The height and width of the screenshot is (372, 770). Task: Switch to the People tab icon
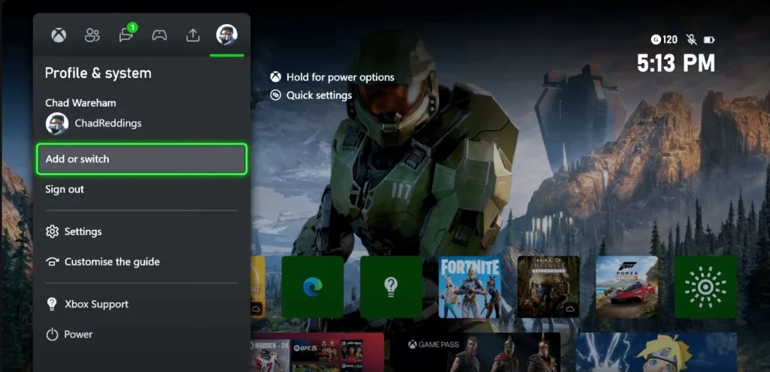coord(92,35)
